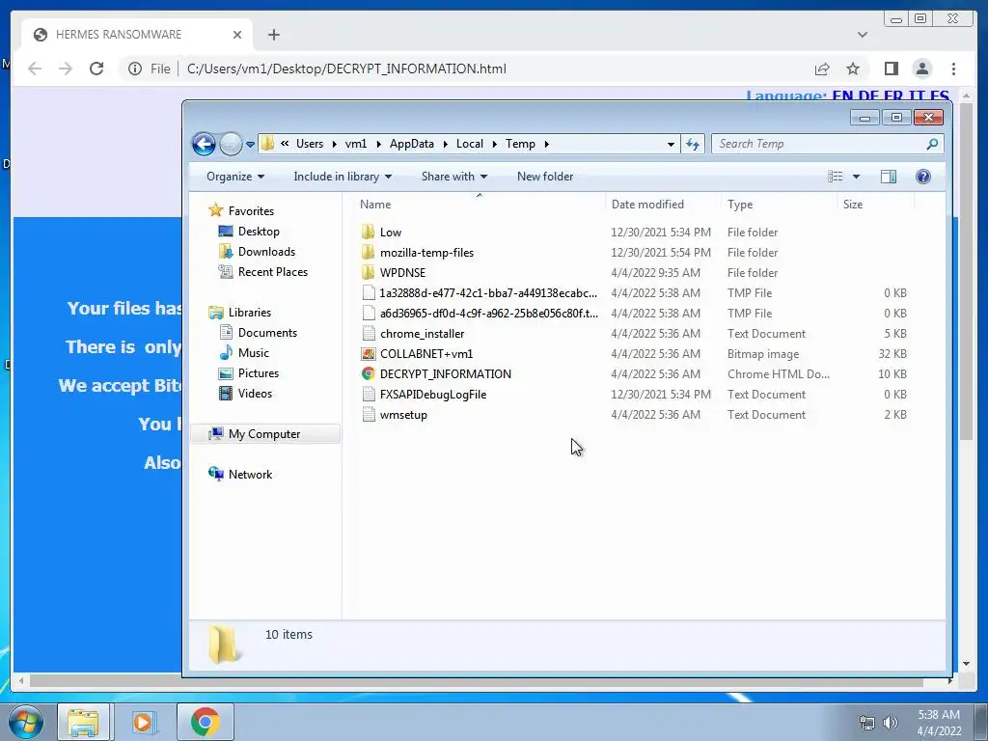
Task: Click the volume icon in the system tray
Action: pos(891,723)
